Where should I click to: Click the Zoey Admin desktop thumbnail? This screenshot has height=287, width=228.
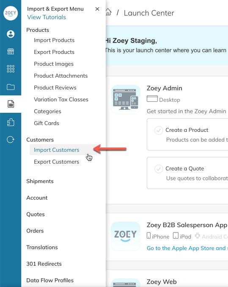[x=126, y=99]
